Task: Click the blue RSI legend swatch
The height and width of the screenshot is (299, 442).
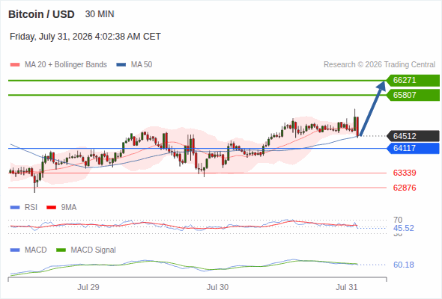Action: pyautogui.click(x=15, y=208)
